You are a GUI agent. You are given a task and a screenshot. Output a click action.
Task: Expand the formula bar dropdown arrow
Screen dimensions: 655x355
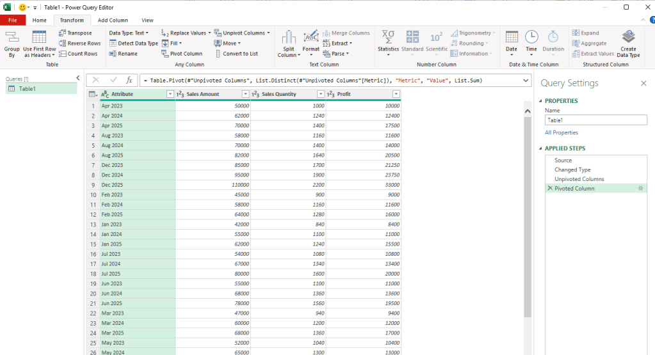click(x=526, y=81)
